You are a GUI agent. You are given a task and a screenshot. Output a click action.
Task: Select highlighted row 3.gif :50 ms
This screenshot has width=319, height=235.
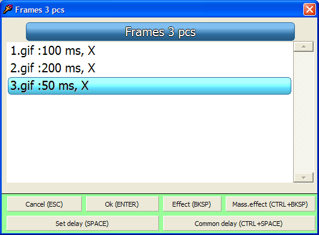tap(149, 86)
